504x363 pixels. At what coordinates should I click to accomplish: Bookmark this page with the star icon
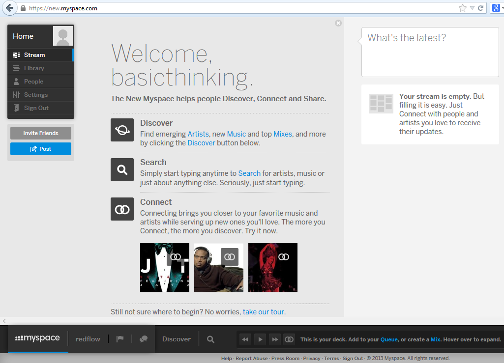(462, 8)
